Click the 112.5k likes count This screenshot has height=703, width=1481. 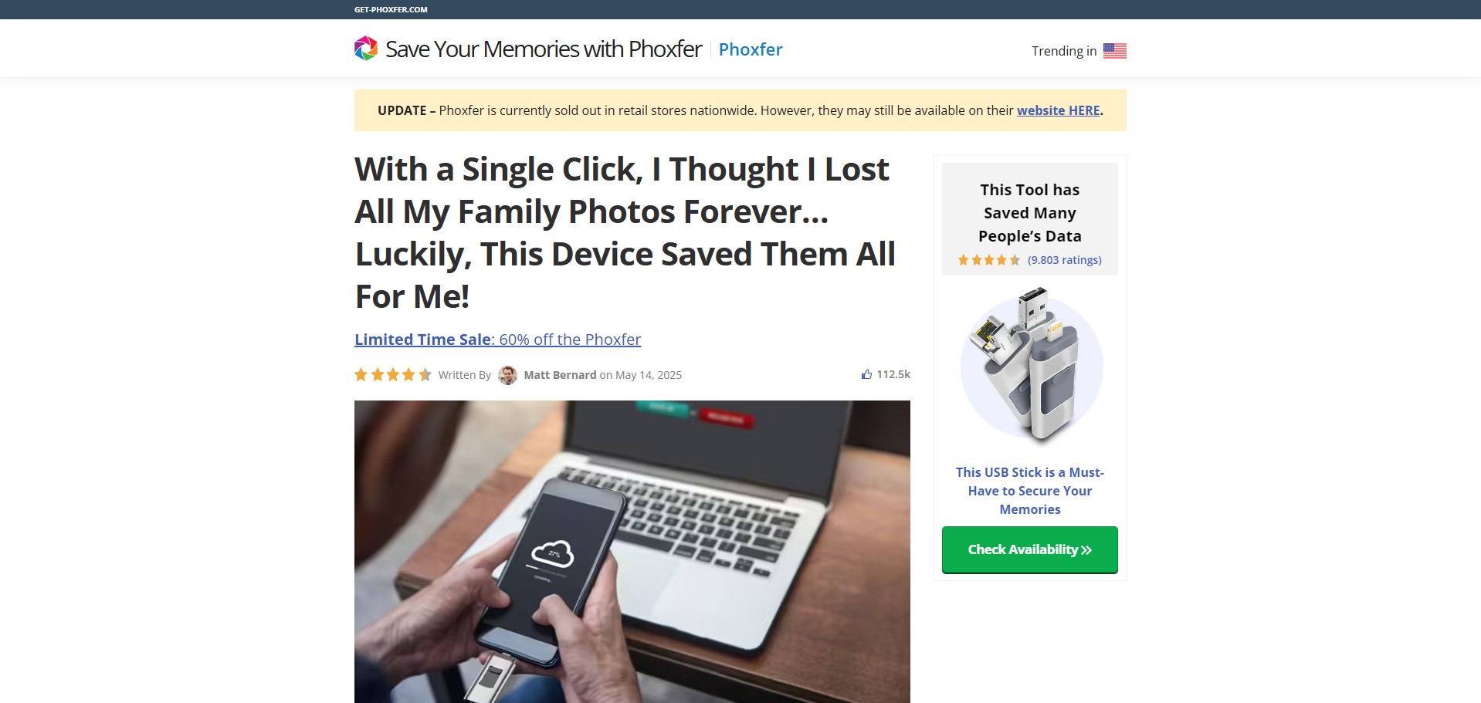tap(893, 374)
